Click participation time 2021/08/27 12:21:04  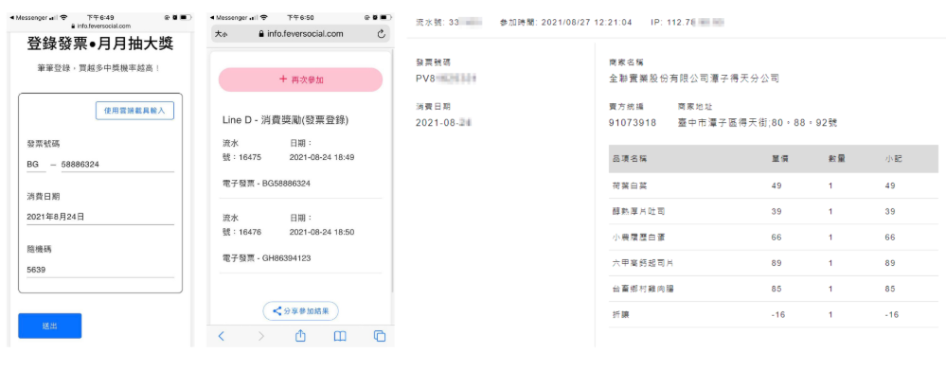(586, 23)
